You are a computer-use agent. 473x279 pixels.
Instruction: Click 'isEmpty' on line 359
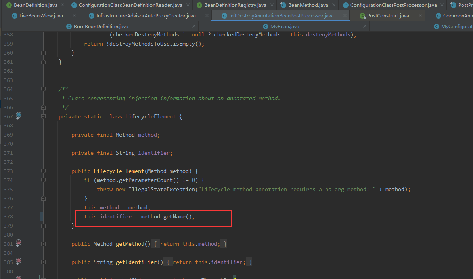pyautogui.click(x=184, y=44)
